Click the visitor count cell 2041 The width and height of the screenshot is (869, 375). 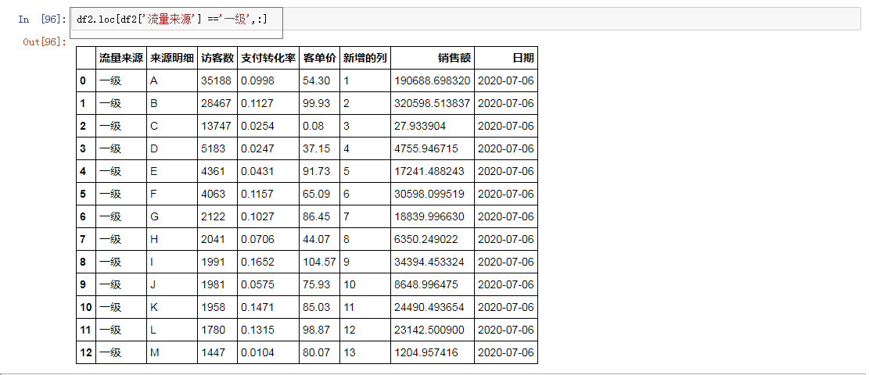tap(213, 239)
